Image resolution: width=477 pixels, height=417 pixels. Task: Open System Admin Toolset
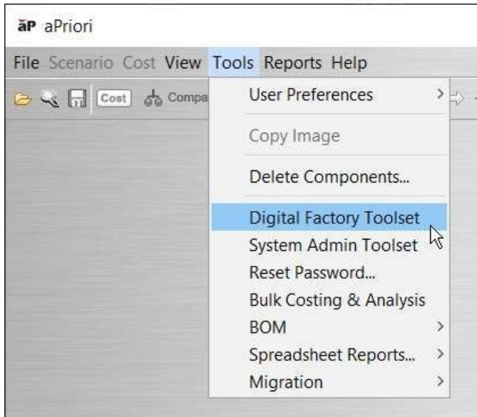(333, 245)
